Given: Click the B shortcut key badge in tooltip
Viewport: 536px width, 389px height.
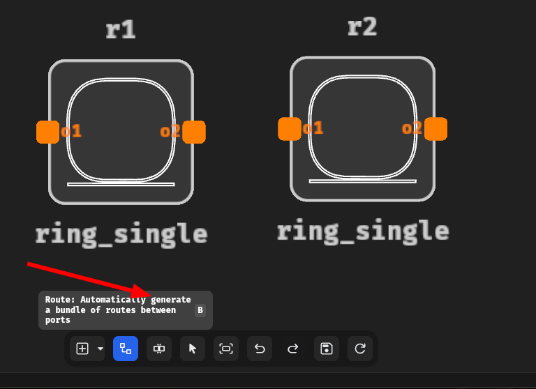Looking at the screenshot, I should pos(200,310).
